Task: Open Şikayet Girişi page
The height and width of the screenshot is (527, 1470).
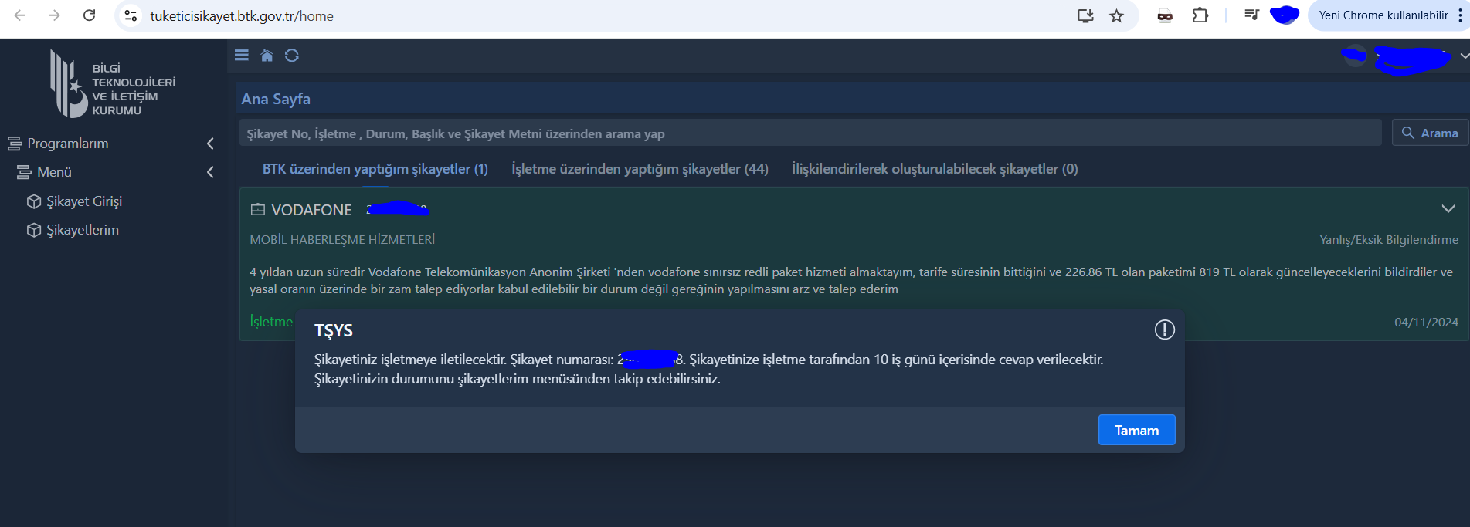Action: click(84, 201)
